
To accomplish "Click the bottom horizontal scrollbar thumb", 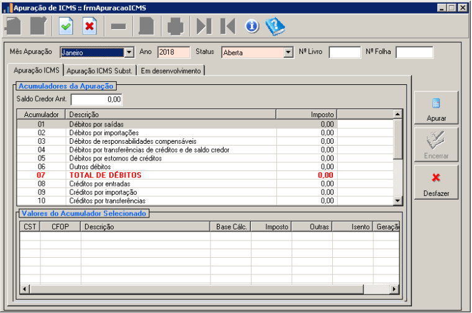I will click(x=196, y=289).
